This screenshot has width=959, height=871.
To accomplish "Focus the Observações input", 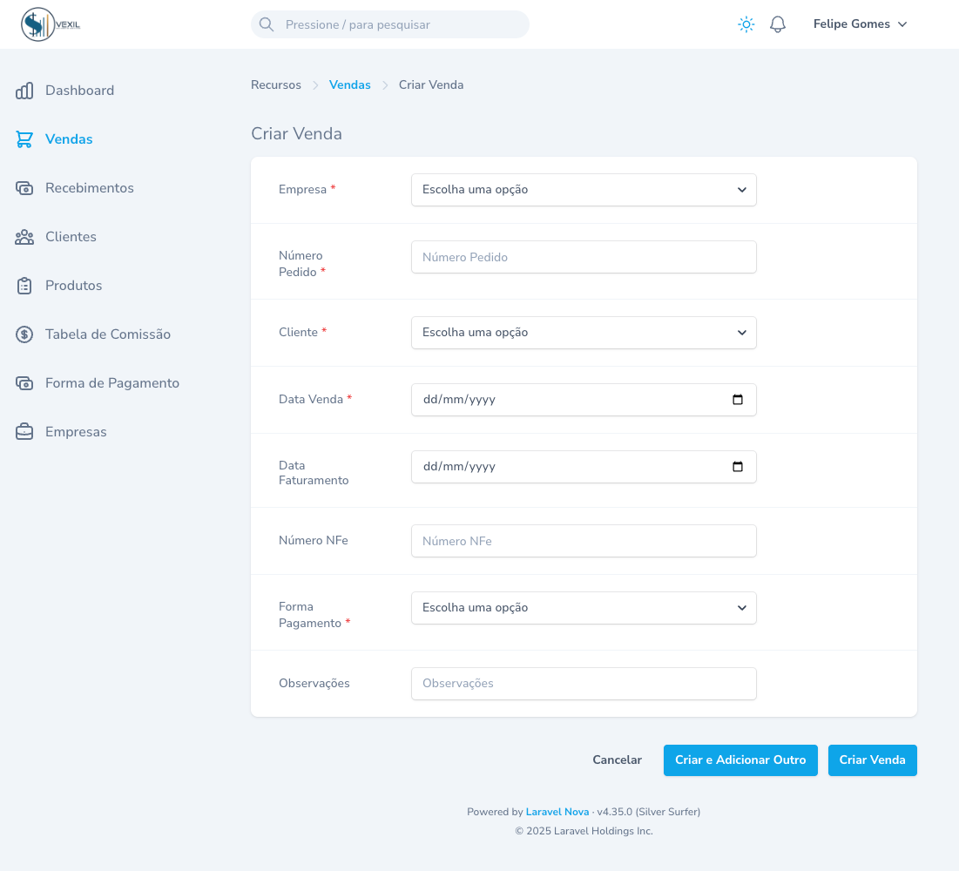I will pos(584,683).
